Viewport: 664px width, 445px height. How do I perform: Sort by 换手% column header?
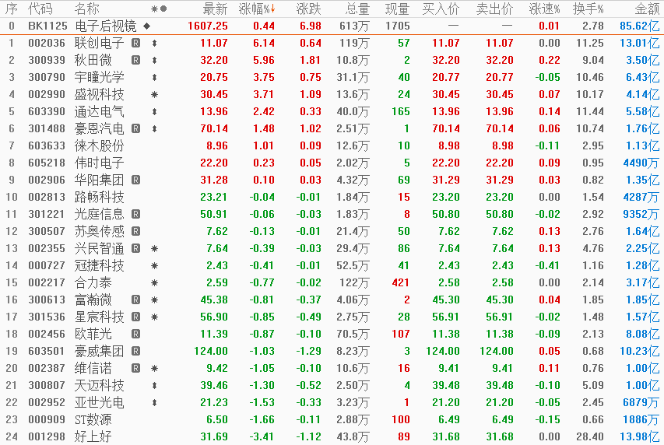point(588,9)
